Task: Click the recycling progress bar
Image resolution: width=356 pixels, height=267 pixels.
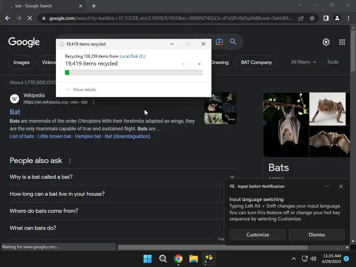Action: pyautogui.click(x=133, y=72)
